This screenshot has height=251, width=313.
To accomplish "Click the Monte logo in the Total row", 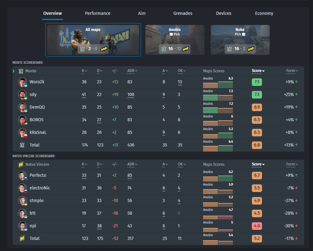I will click(22, 145).
